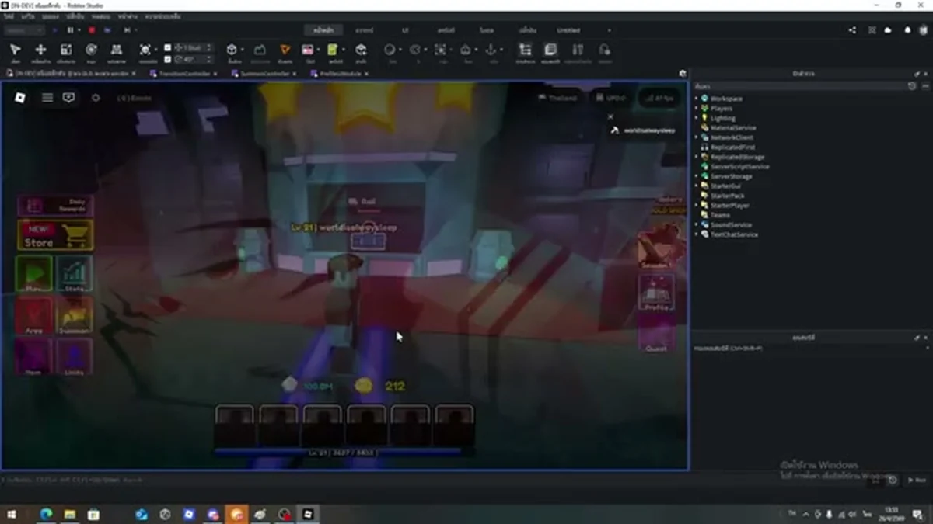This screenshot has height=524, width=933.
Task: Switch to the TransitionController script tab
Action: (x=184, y=74)
